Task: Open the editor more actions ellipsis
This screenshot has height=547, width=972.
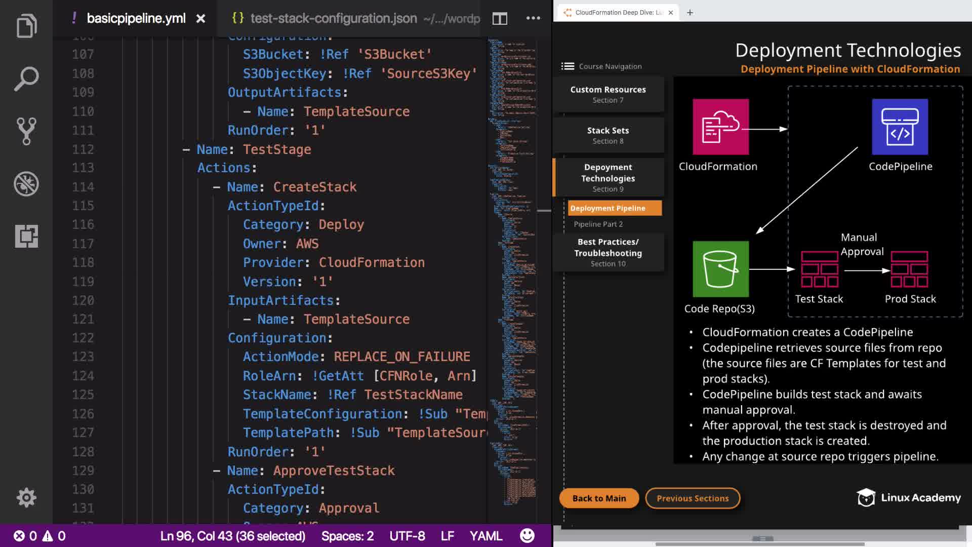Action: point(533,18)
